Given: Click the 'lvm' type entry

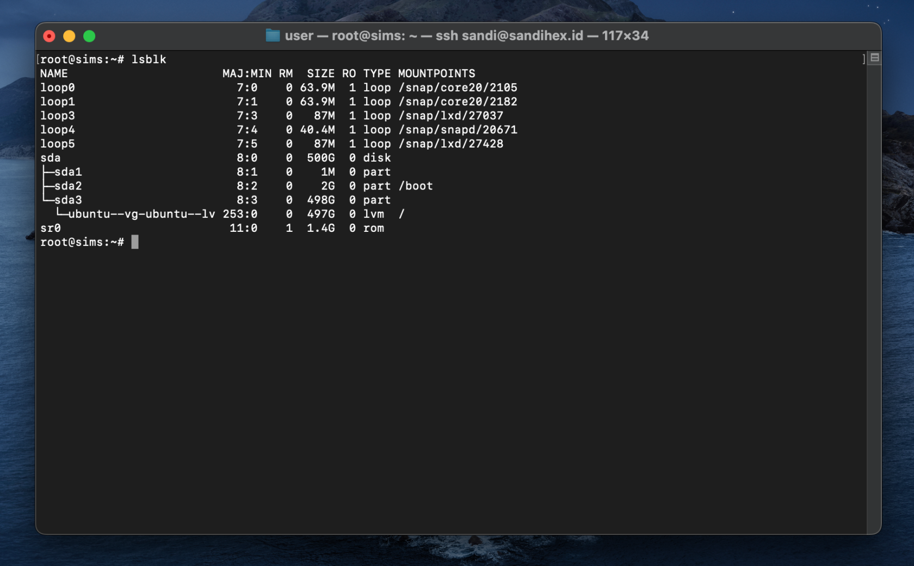Looking at the screenshot, I should (x=373, y=214).
